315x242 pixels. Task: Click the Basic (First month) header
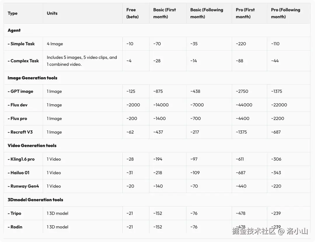click(164, 13)
